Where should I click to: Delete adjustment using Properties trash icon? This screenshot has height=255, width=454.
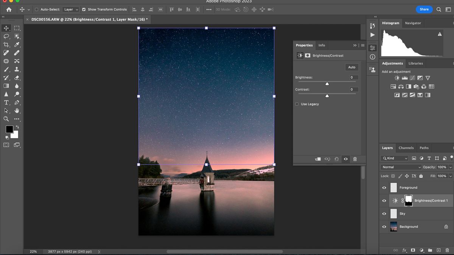pyautogui.click(x=355, y=159)
